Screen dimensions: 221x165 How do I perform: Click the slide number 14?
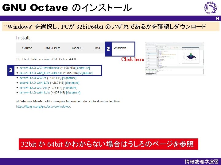217,18
